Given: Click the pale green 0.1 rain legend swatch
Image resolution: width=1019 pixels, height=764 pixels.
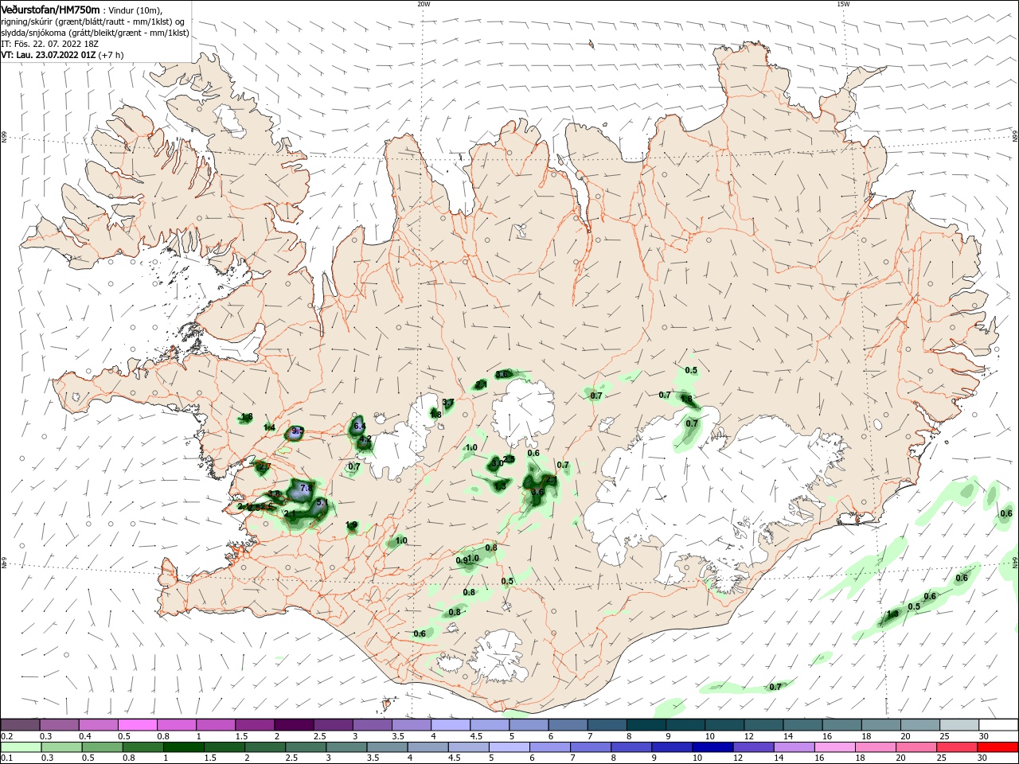Looking at the screenshot, I should click(x=21, y=747).
